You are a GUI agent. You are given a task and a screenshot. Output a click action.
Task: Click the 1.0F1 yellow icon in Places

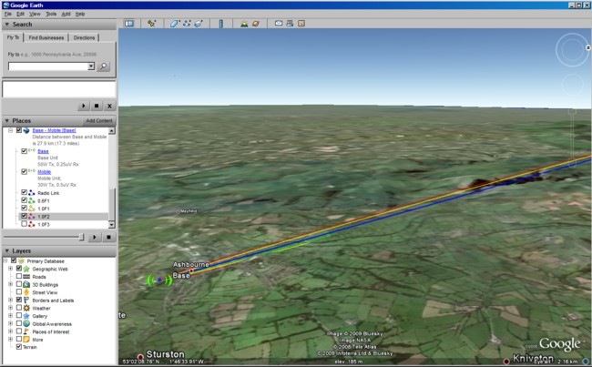pyautogui.click(x=32, y=209)
